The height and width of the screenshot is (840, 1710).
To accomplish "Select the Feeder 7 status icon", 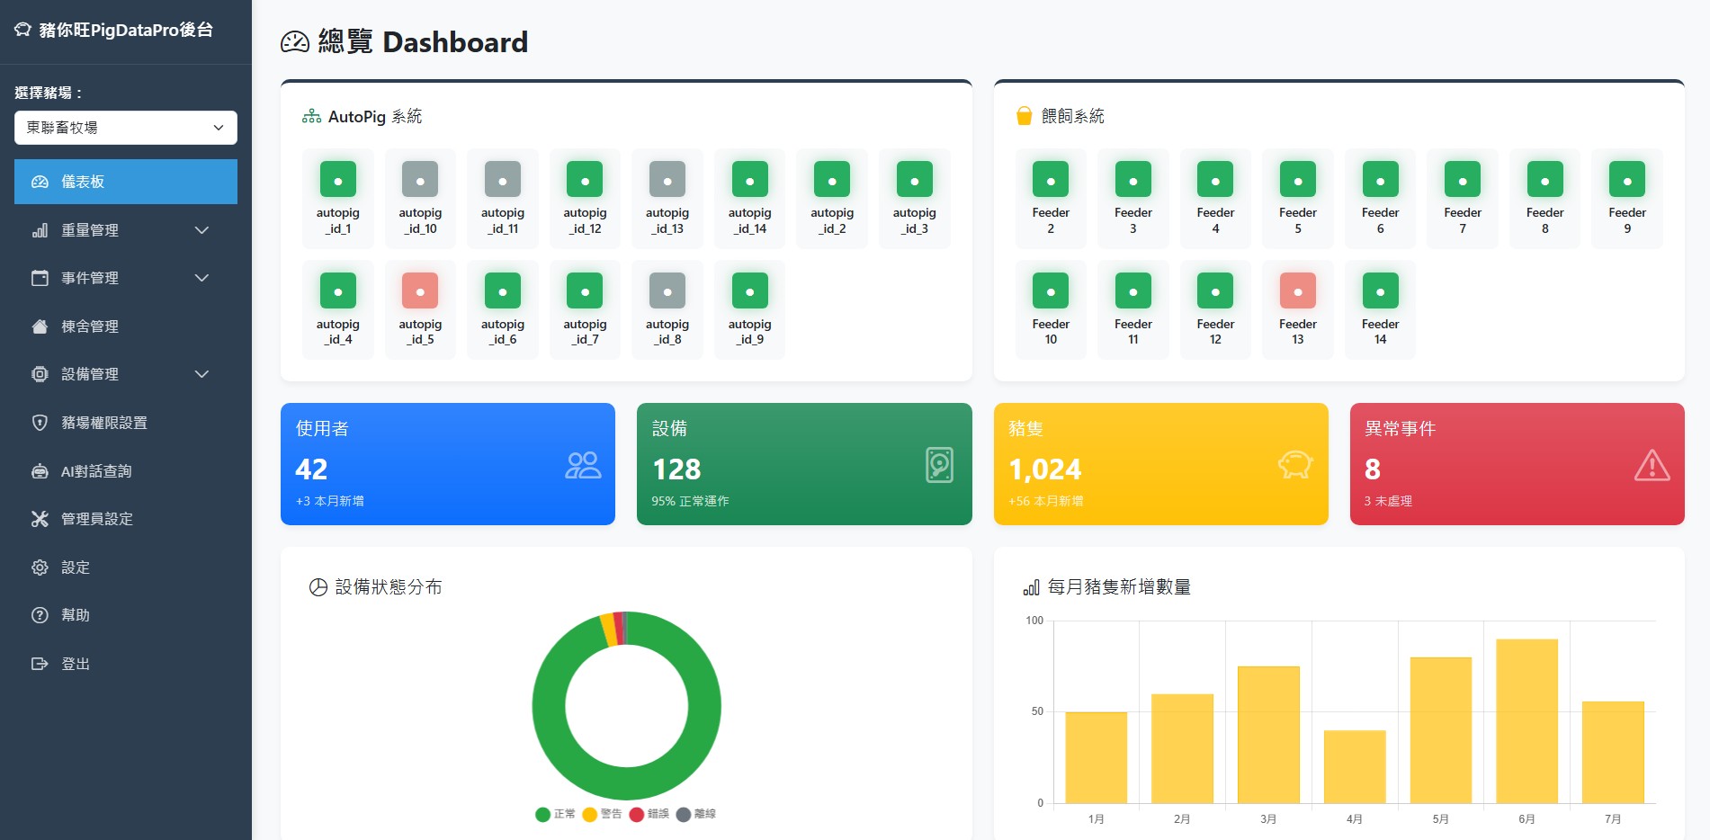I will pos(1463,180).
